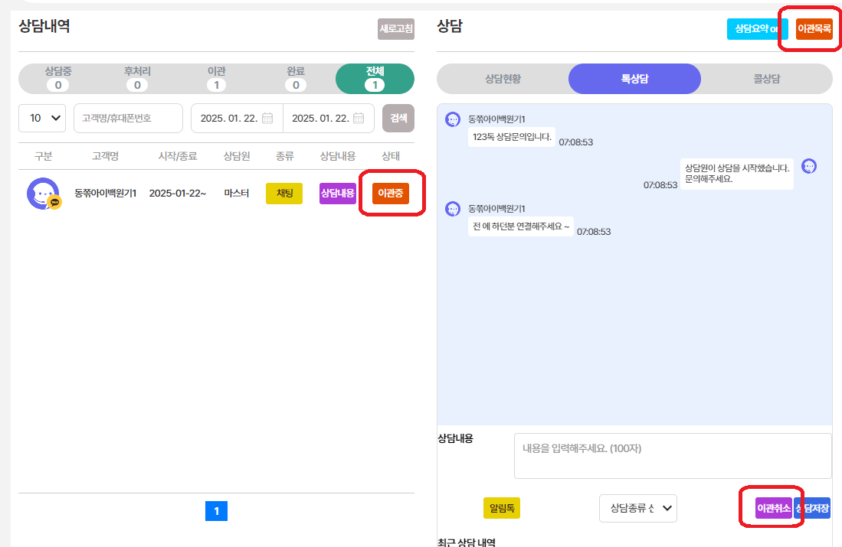The image size is (842, 547).
Task: Click the agent avatar beside the start message
Action: click(809, 166)
